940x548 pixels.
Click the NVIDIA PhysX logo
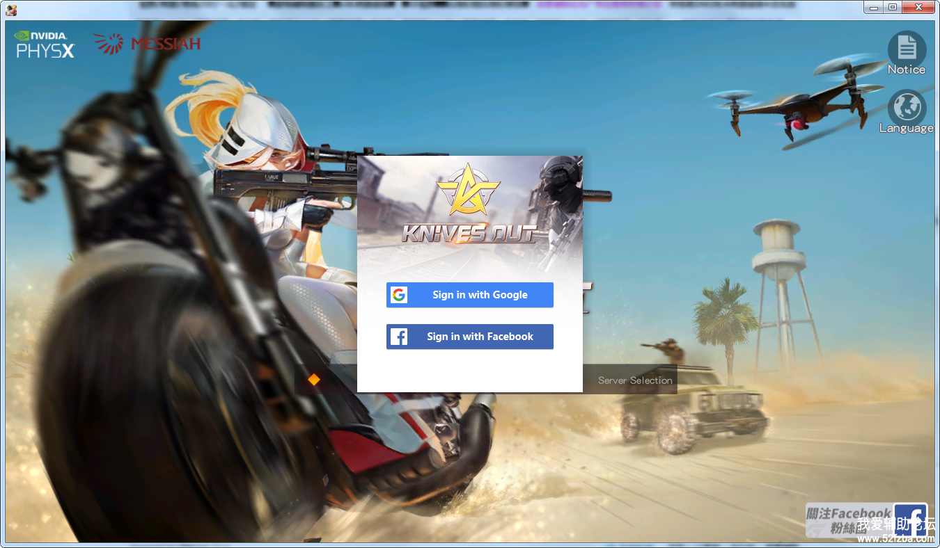click(45, 44)
